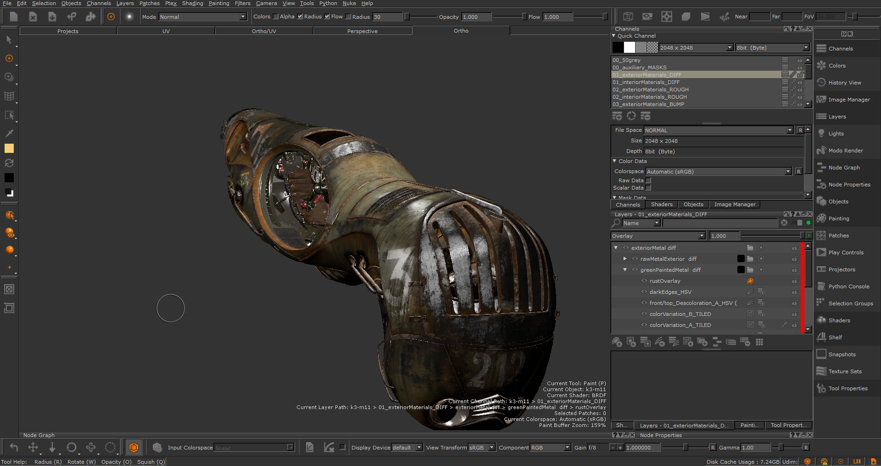This screenshot has height=466, width=881.
Task: Open the Node Graph palette icon
Action: coord(821,168)
